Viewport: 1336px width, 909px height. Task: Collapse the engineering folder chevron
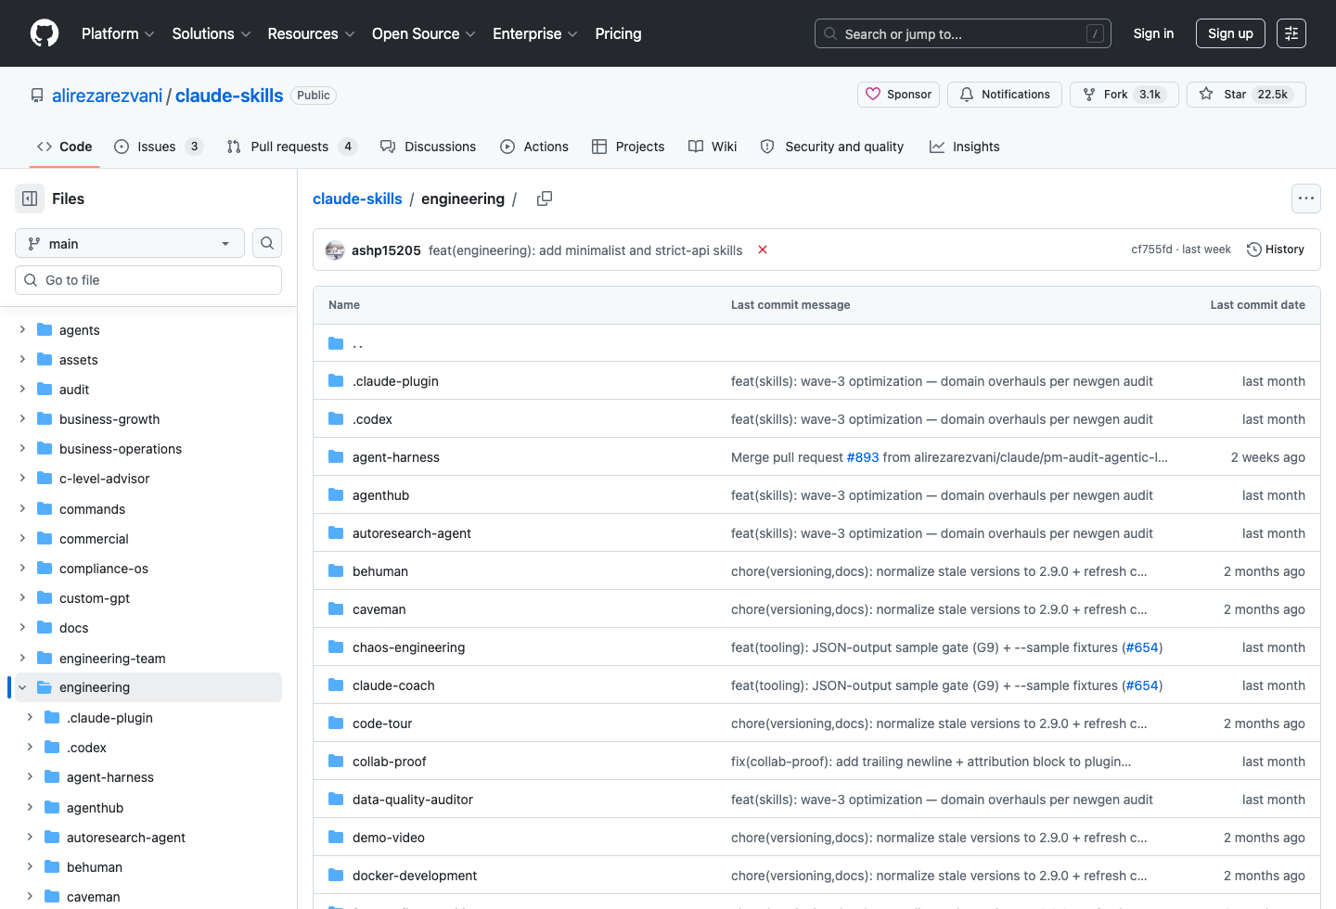[x=22, y=687]
